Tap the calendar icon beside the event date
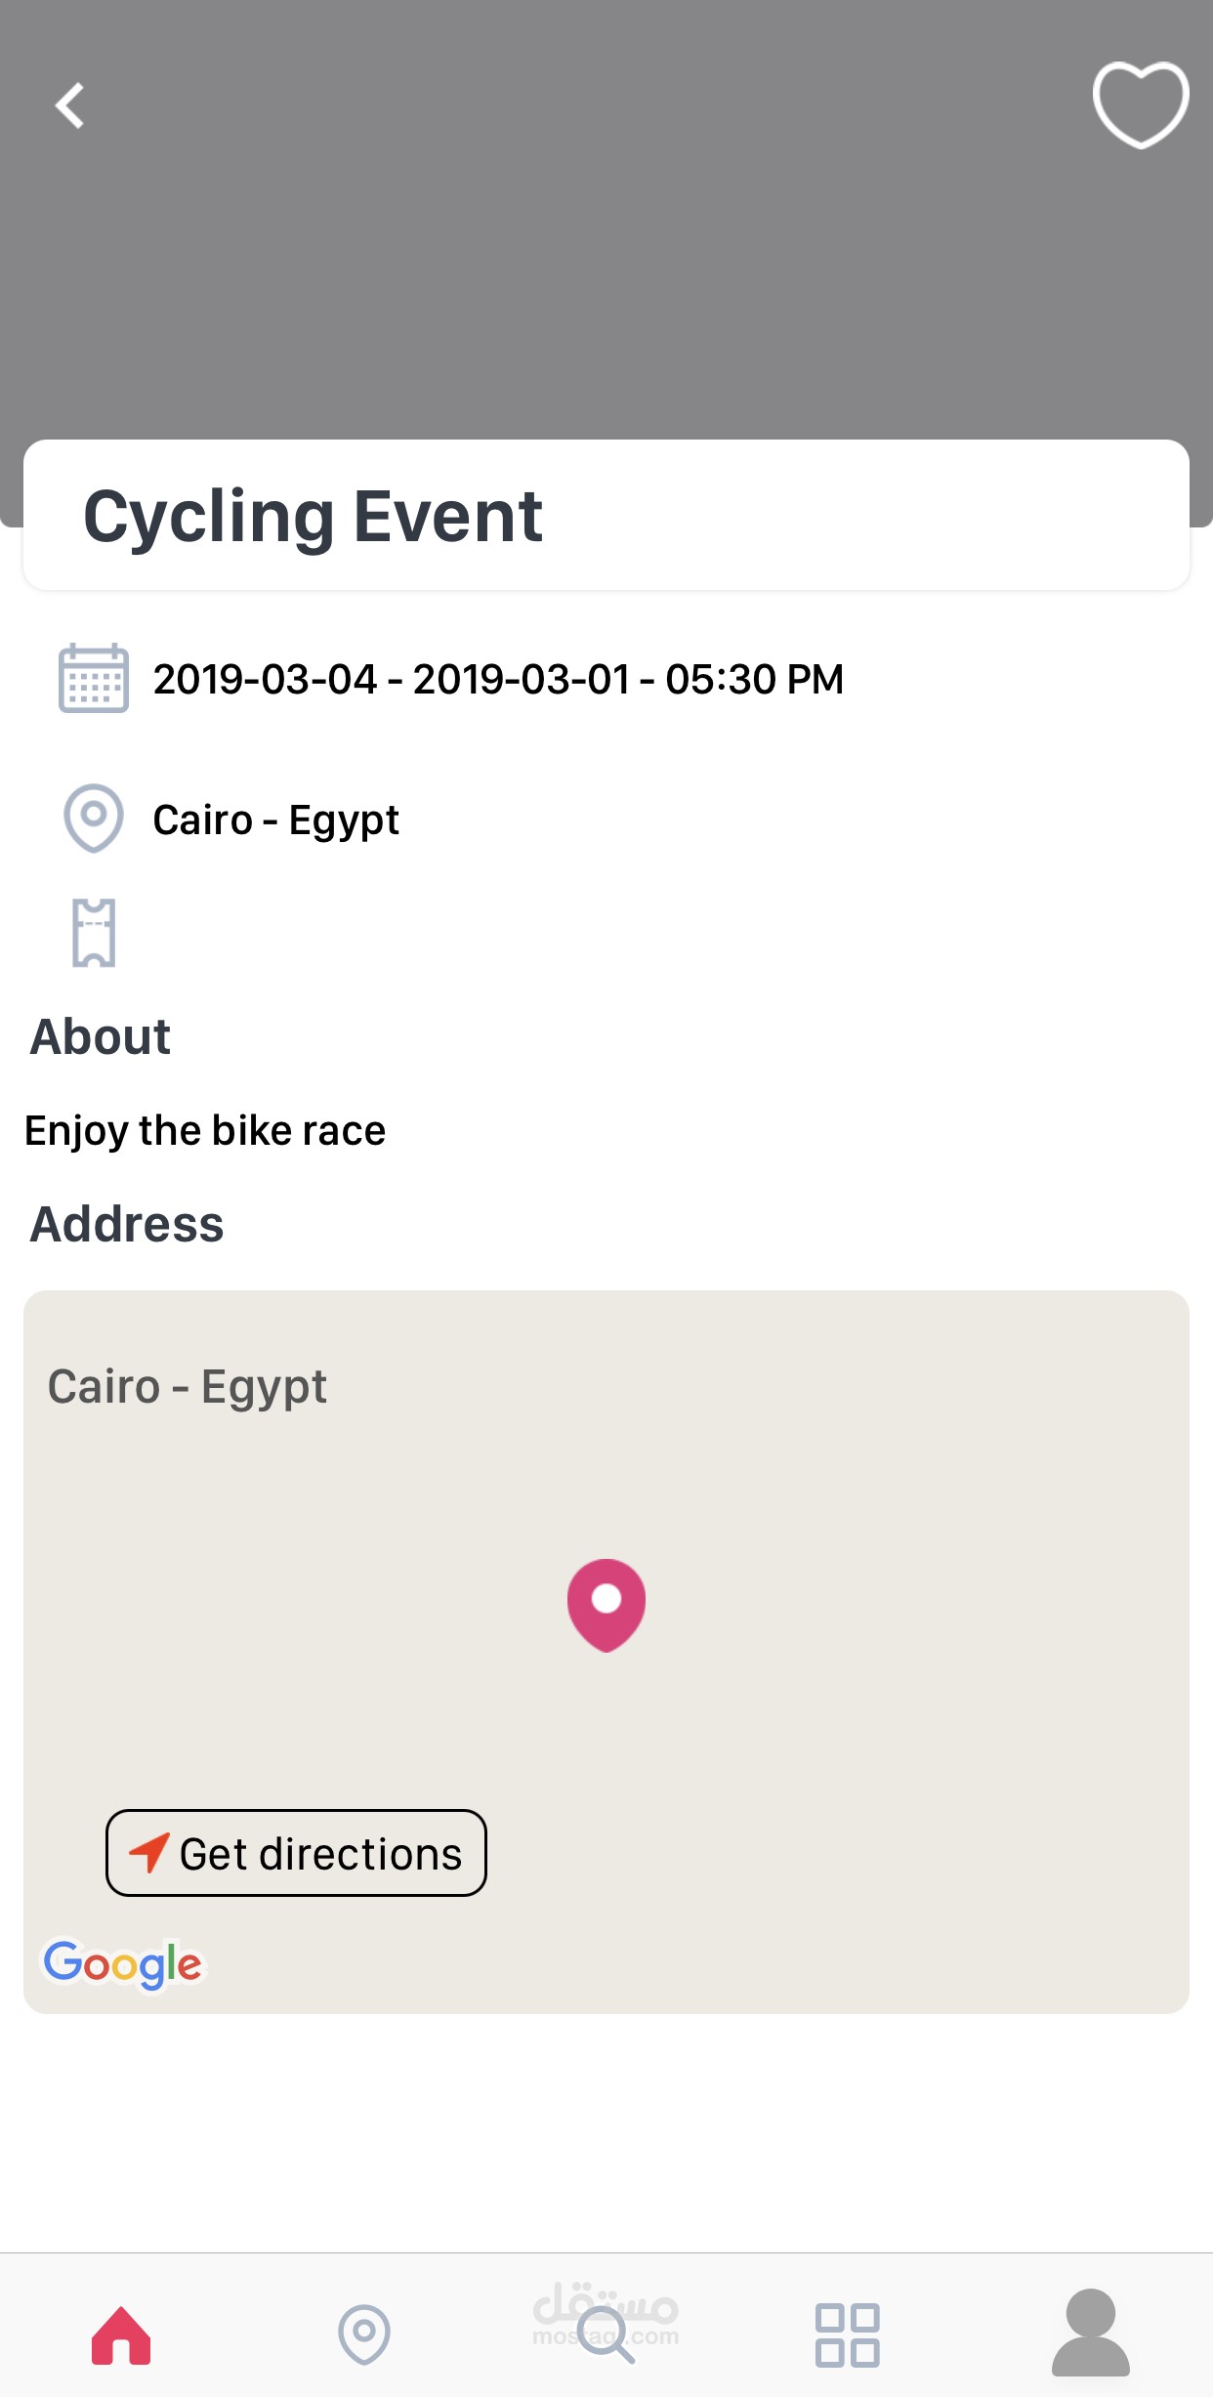Screen dimensions: 1213x2397 pos(94,679)
